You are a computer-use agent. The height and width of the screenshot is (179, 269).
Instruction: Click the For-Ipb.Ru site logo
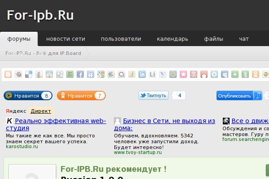(x=40, y=15)
